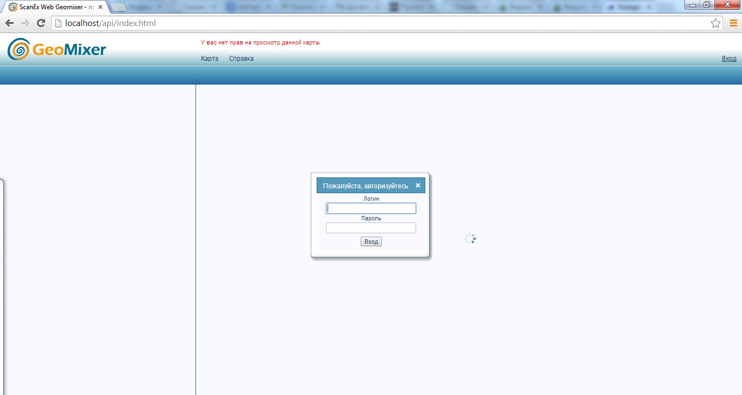Select the ScanEx Web Geomixer tab
Screen dimensions: 742x395
55,8
